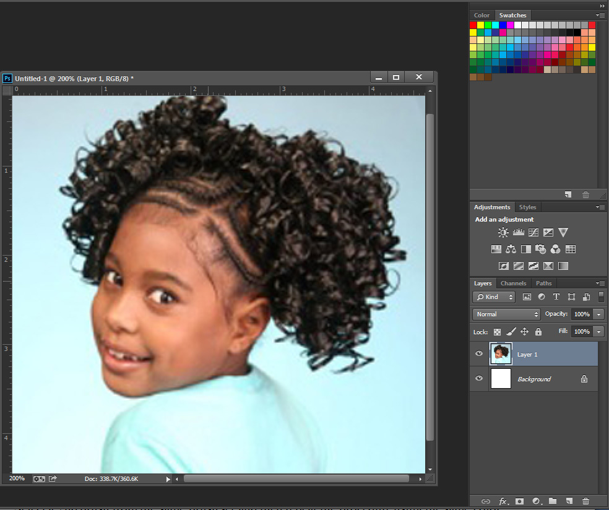Pick the pure red swatch in the top row
The image size is (609, 510).
(473, 25)
